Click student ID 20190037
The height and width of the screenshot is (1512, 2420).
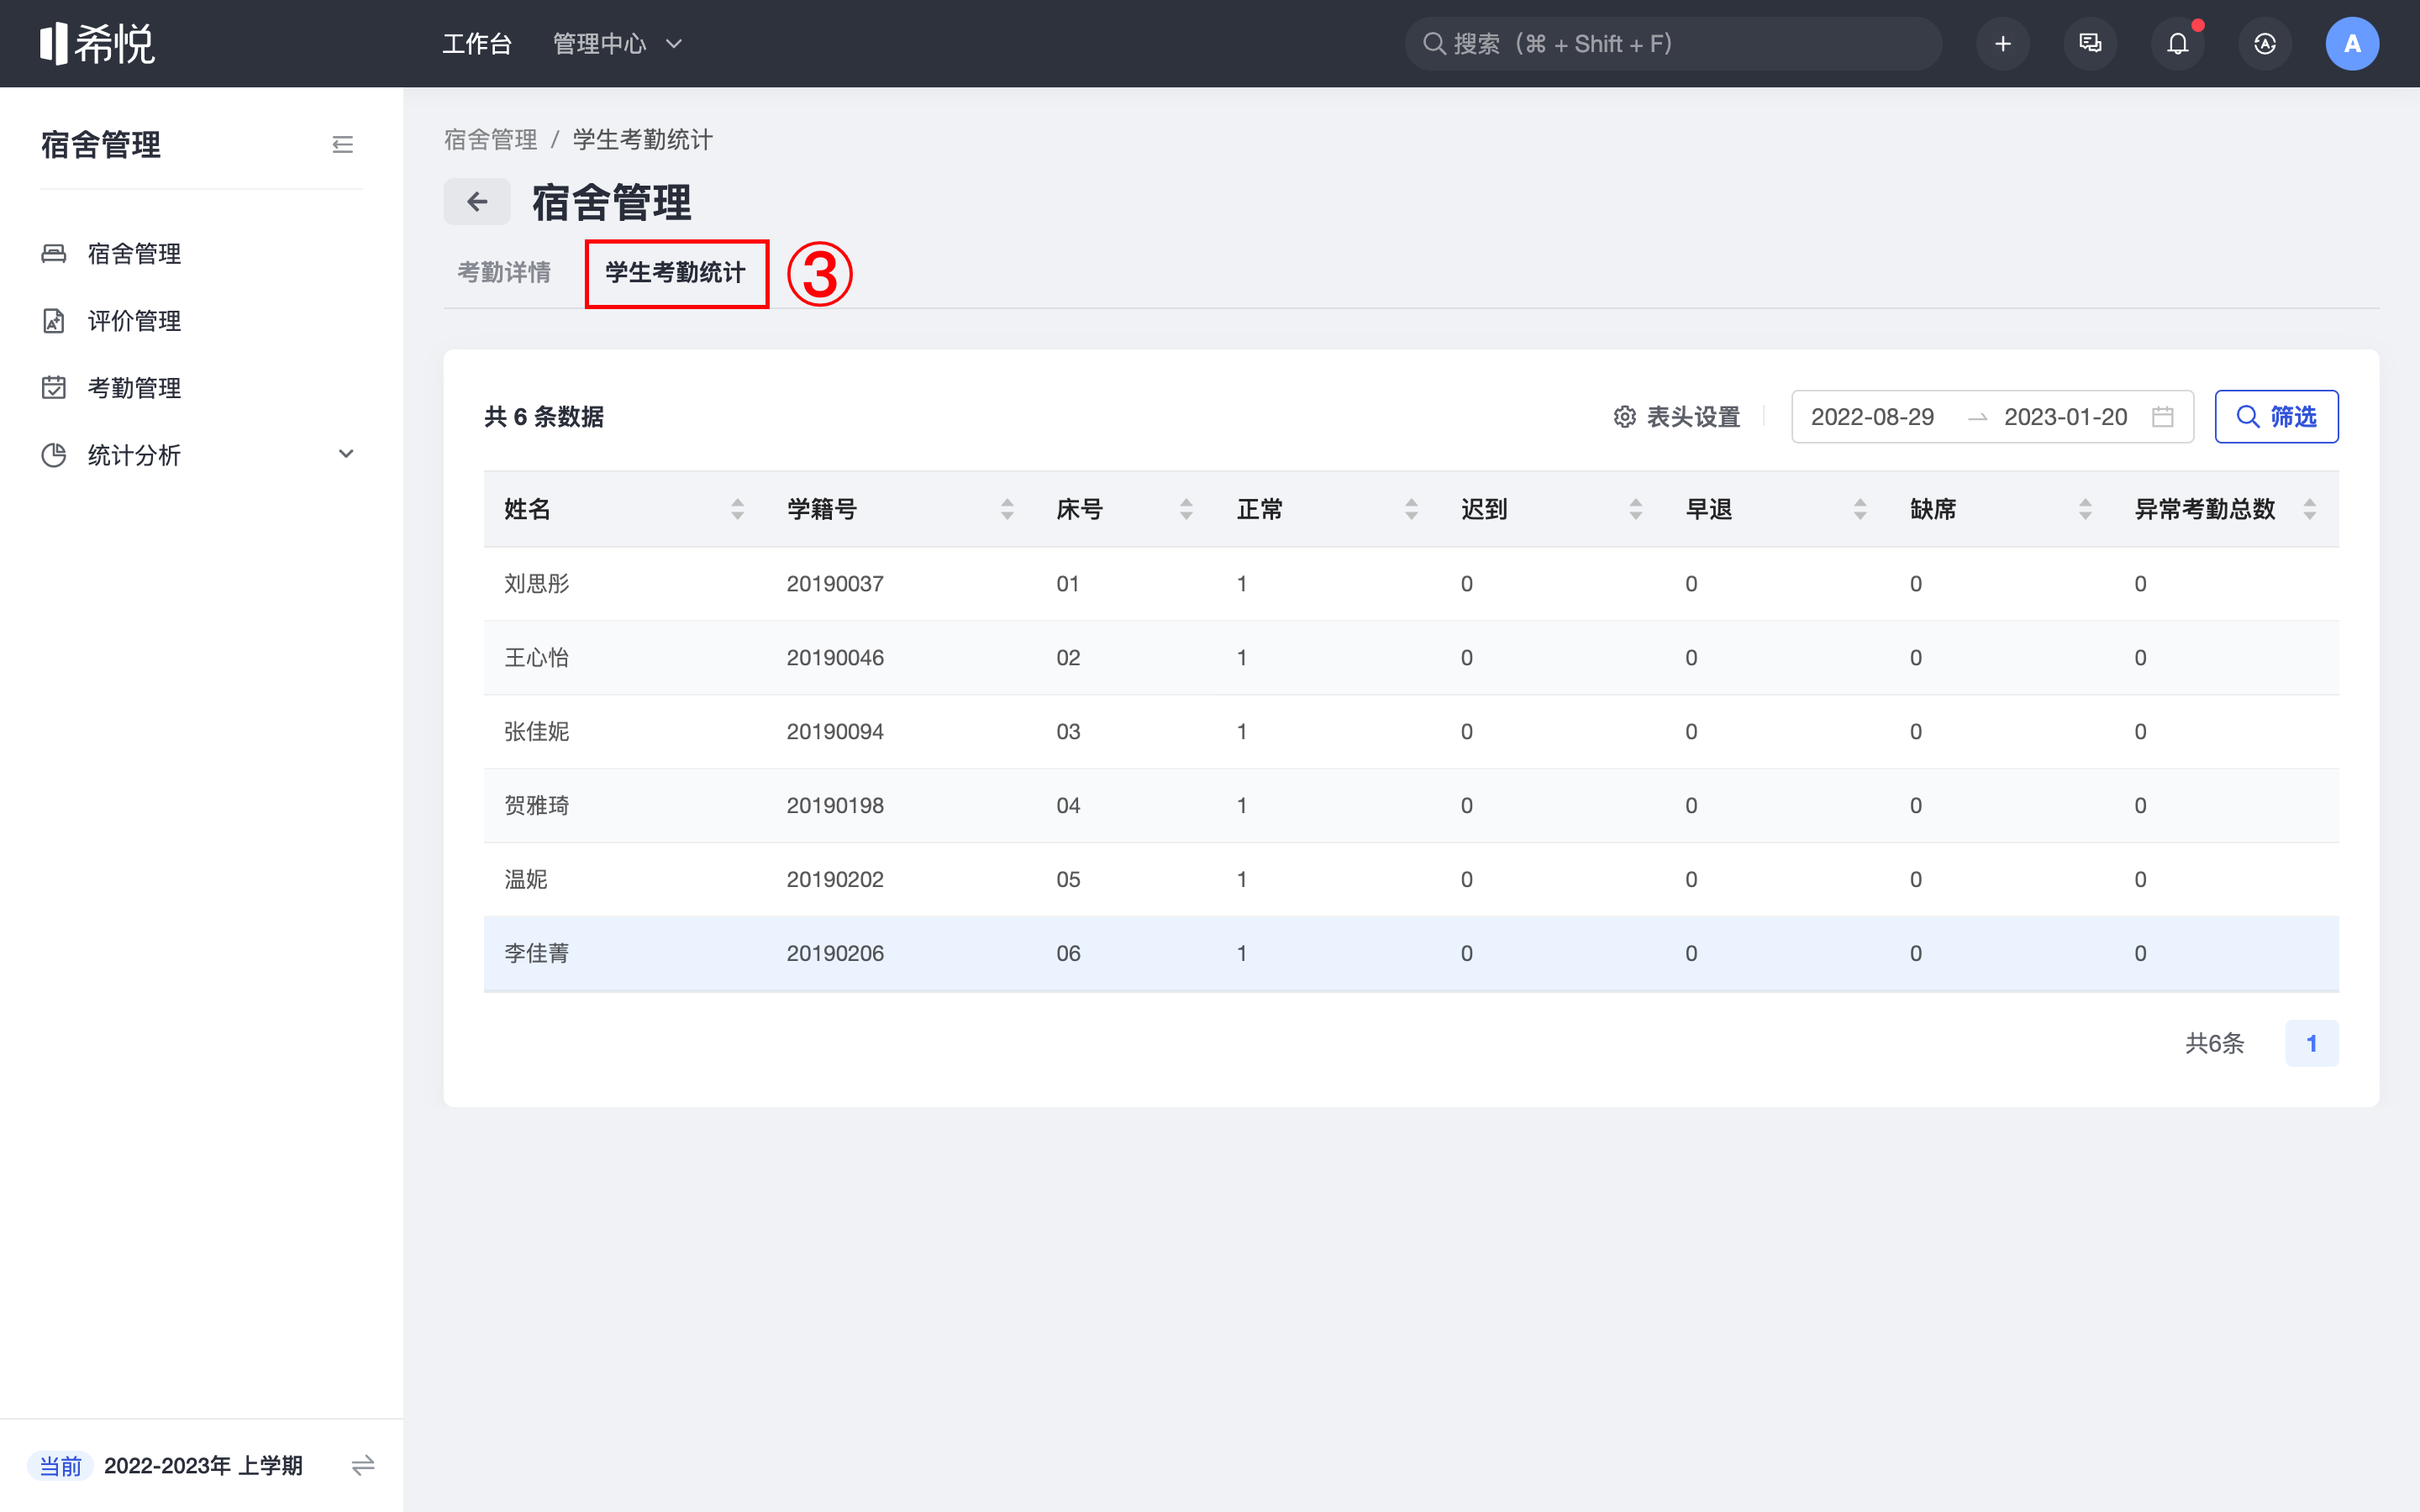tap(835, 584)
